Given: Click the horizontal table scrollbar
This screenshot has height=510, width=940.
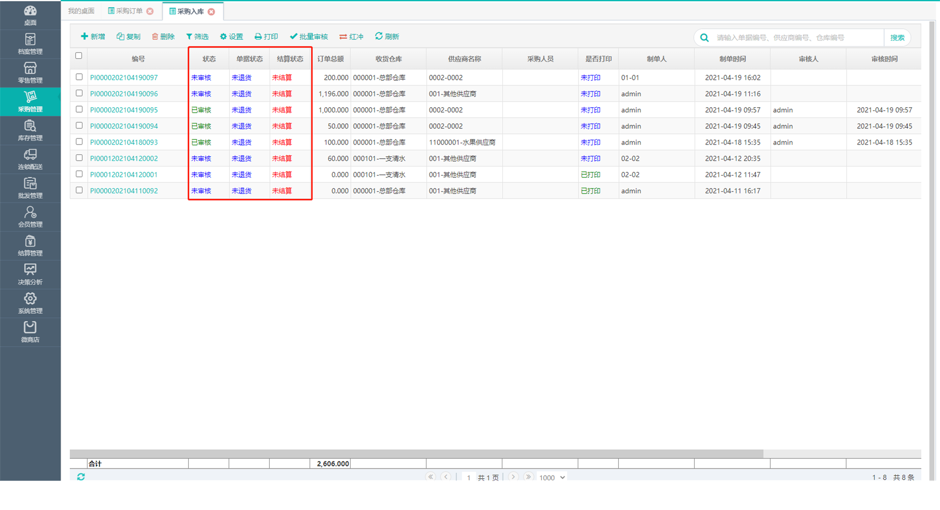Looking at the screenshot, I should 416,453.
